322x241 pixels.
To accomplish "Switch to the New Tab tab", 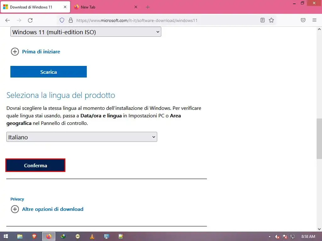I will 106,7.
